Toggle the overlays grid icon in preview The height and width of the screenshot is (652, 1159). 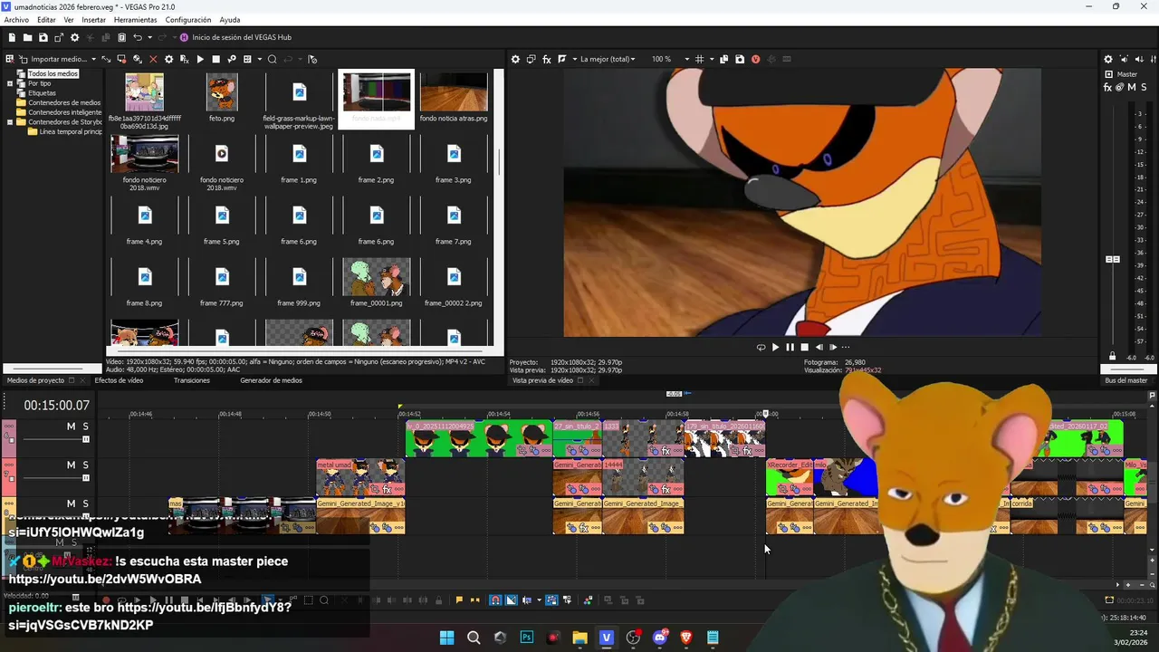[699, 59]
